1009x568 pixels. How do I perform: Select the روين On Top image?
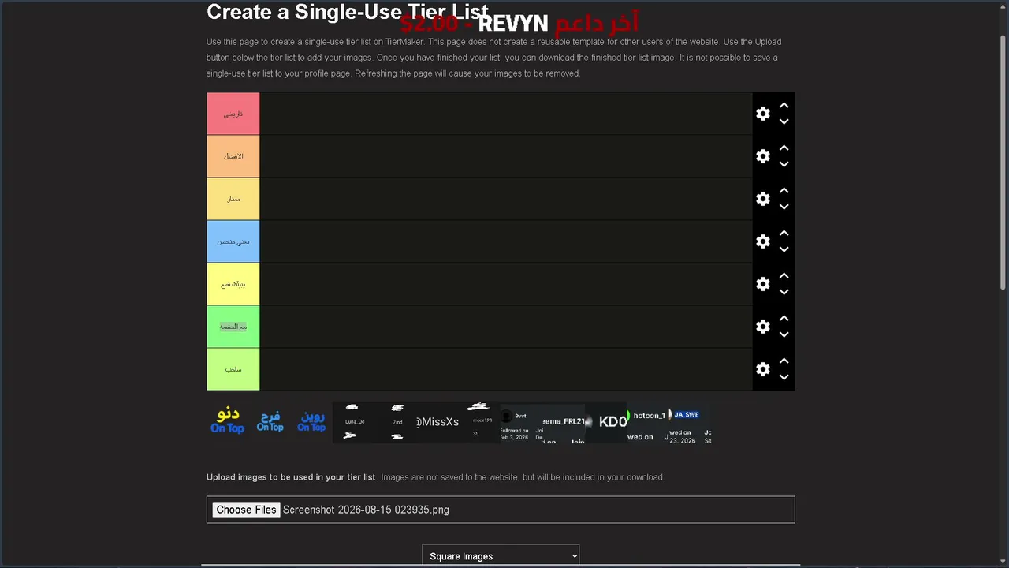[x=311, y=422]
